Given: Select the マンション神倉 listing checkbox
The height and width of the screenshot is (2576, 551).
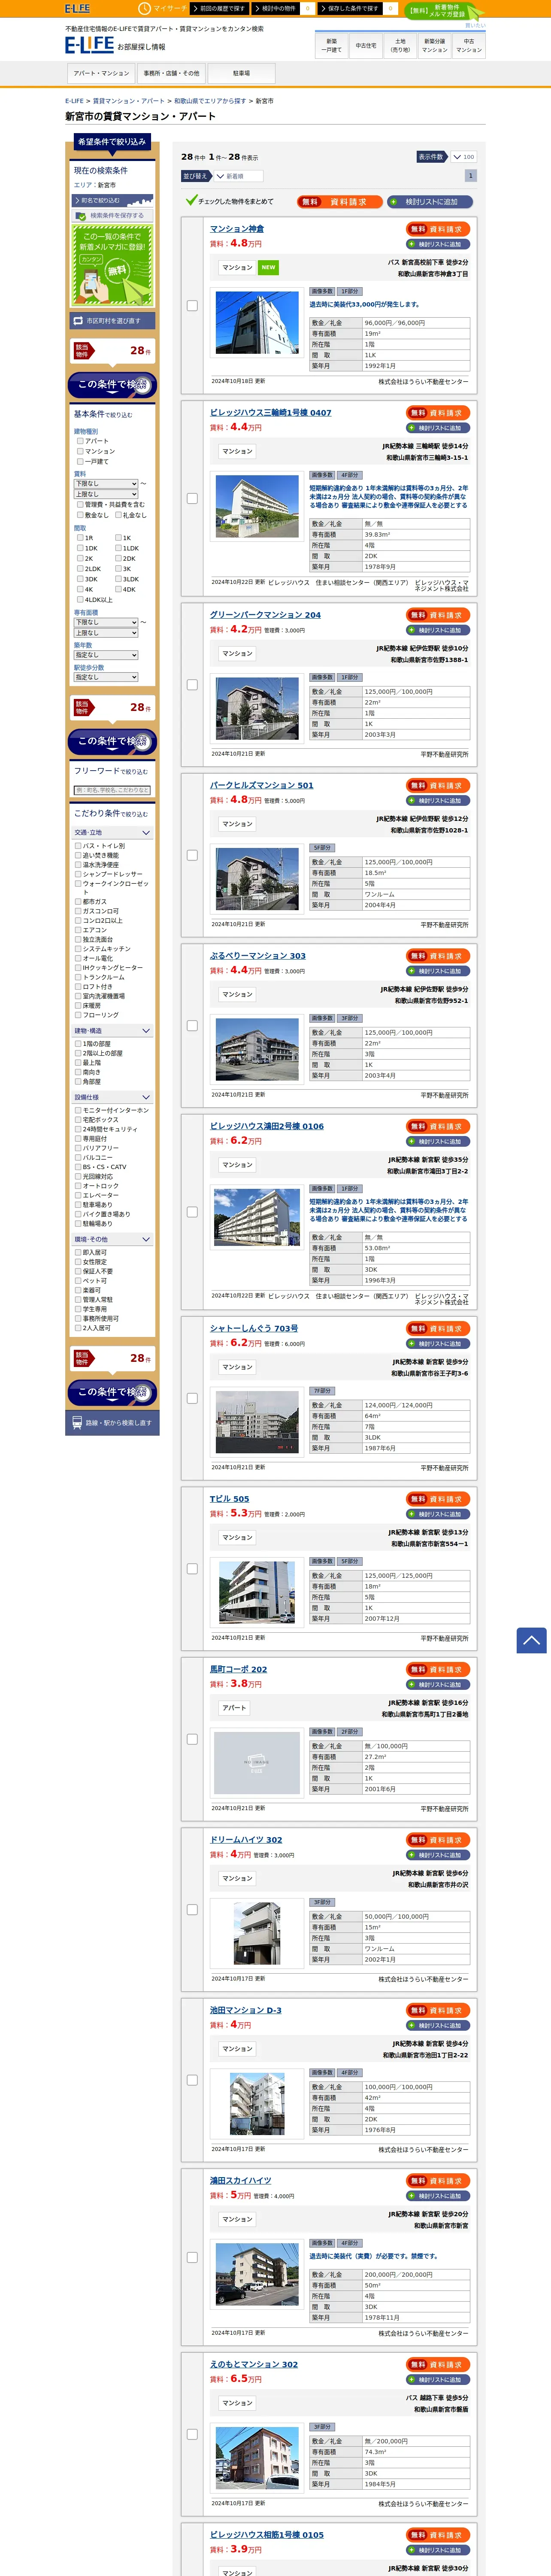Looking at the screenshot, I should (x=192, y=306).
